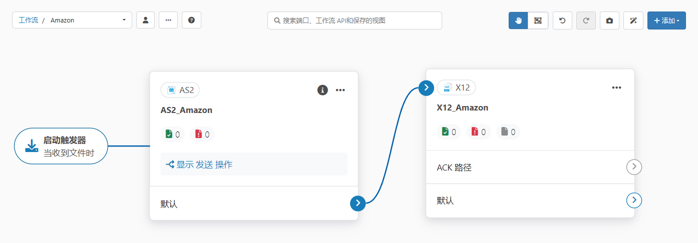Open the Amazon workflow dropdown
Screen dimensions: 698x243
124,20
